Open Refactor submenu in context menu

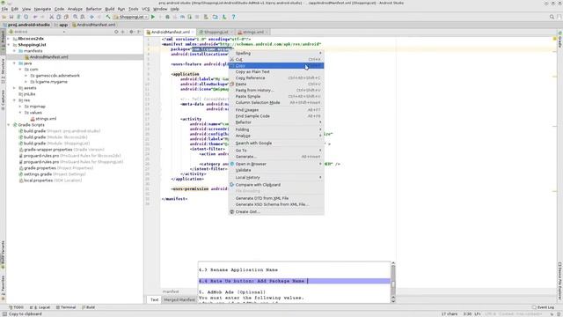[x=276, y=122]
